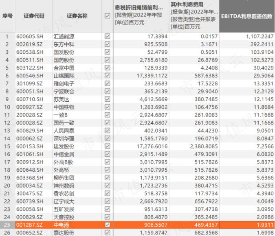Toggle the checkbox in the 辽宁成大 row

[x=107, y=201]
